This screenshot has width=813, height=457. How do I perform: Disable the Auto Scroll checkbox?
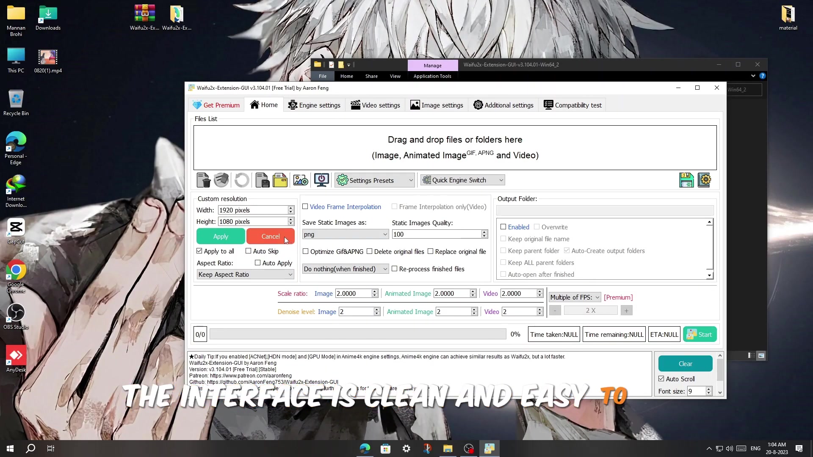click(661, 379)
